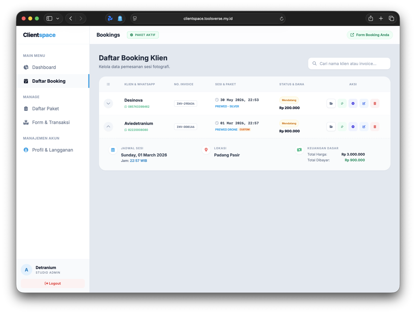Screen dimensions: 416x314
Task: Mark Aviedetranium booking complete with double-check icon
Action: [x=342, y=127]
